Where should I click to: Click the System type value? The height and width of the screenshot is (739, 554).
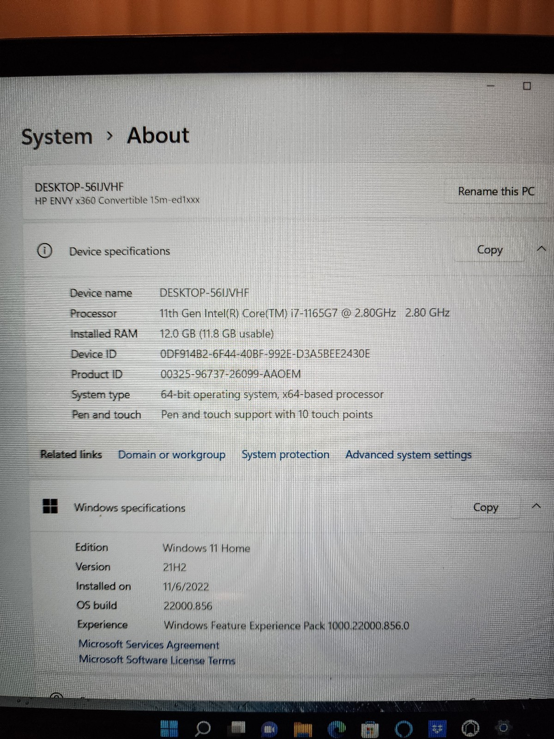click(x=272, y=394)
